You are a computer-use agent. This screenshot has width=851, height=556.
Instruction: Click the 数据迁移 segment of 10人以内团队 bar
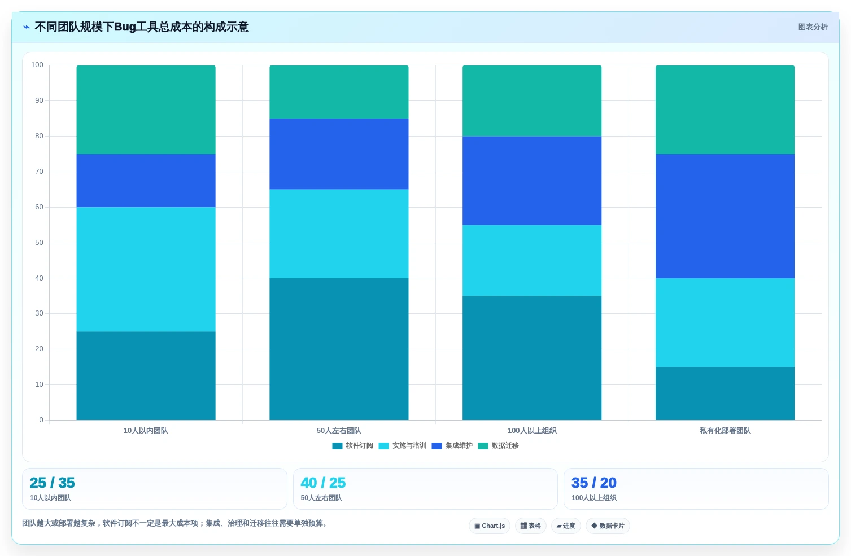pyautogui.click(x=146, y=110)
